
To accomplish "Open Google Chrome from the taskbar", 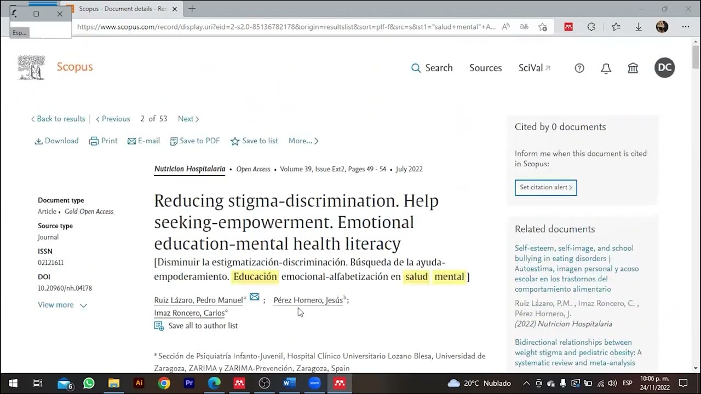I will click(x=164, y=383).
